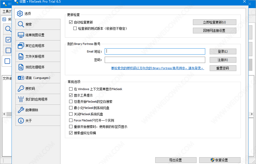256x164 pixels.
Task: Click 导出设置 button
Action: pos(176,160)
